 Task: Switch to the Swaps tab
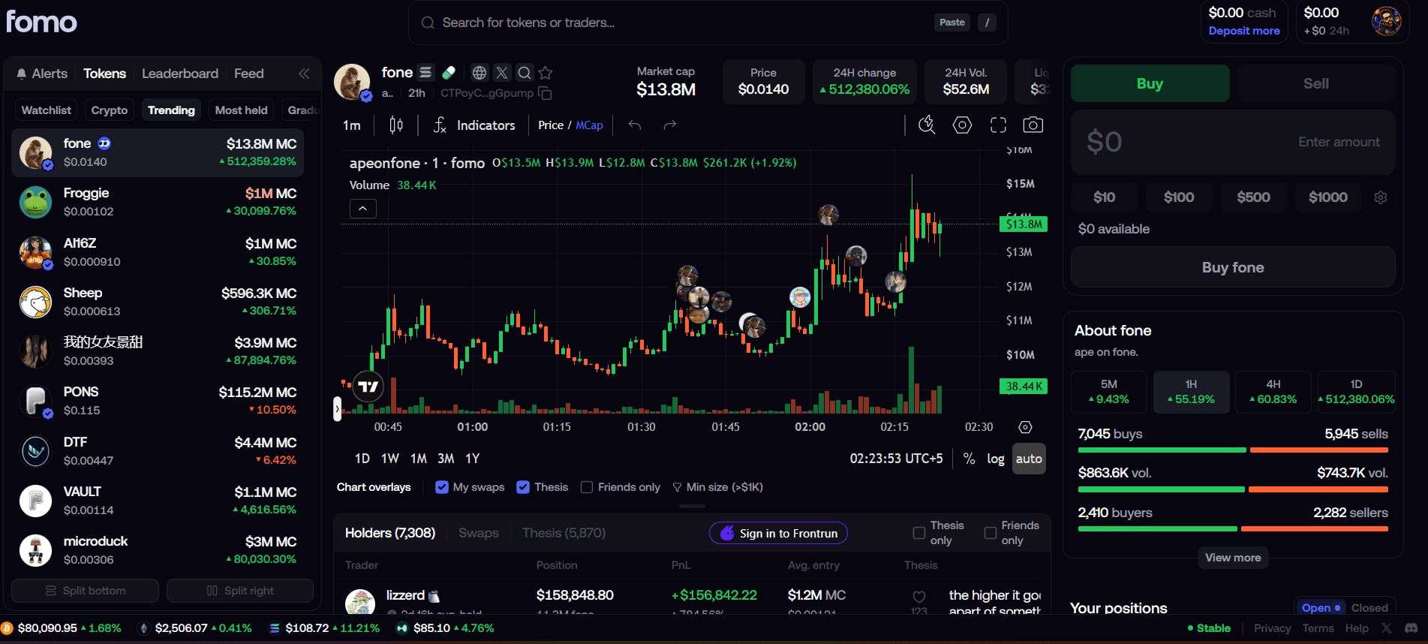click(479, 533)
